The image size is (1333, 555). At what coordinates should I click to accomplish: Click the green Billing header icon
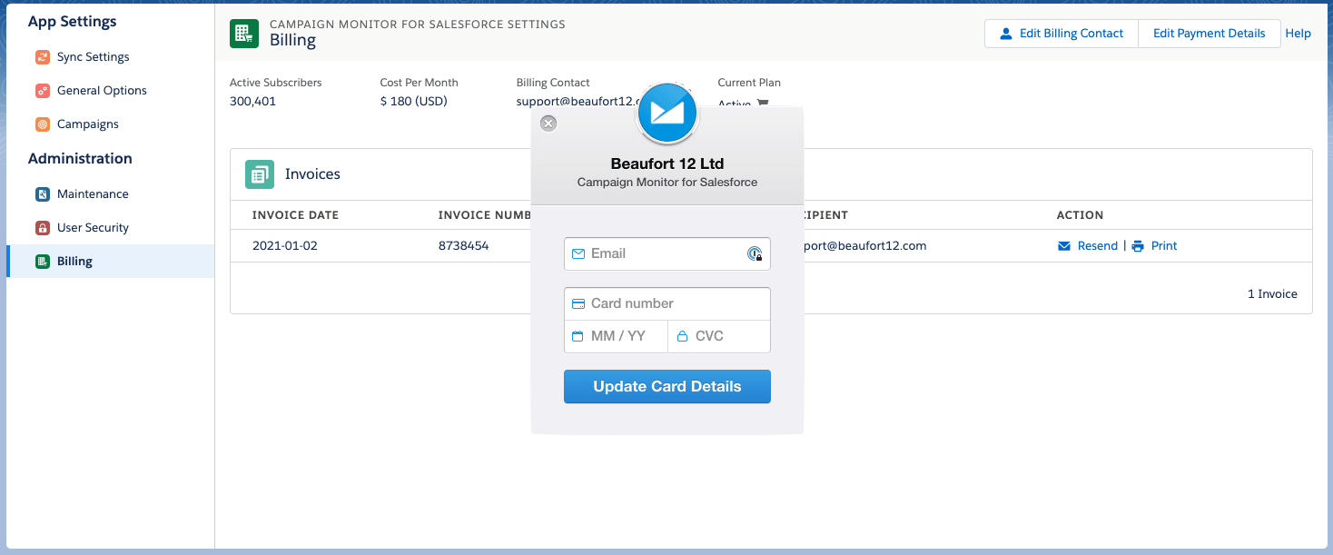coord(244,33)
